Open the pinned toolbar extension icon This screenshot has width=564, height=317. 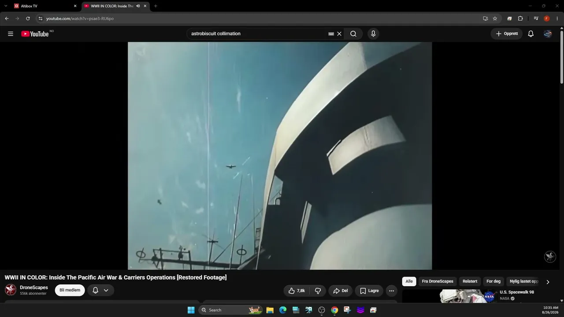[x=509, y=18]
